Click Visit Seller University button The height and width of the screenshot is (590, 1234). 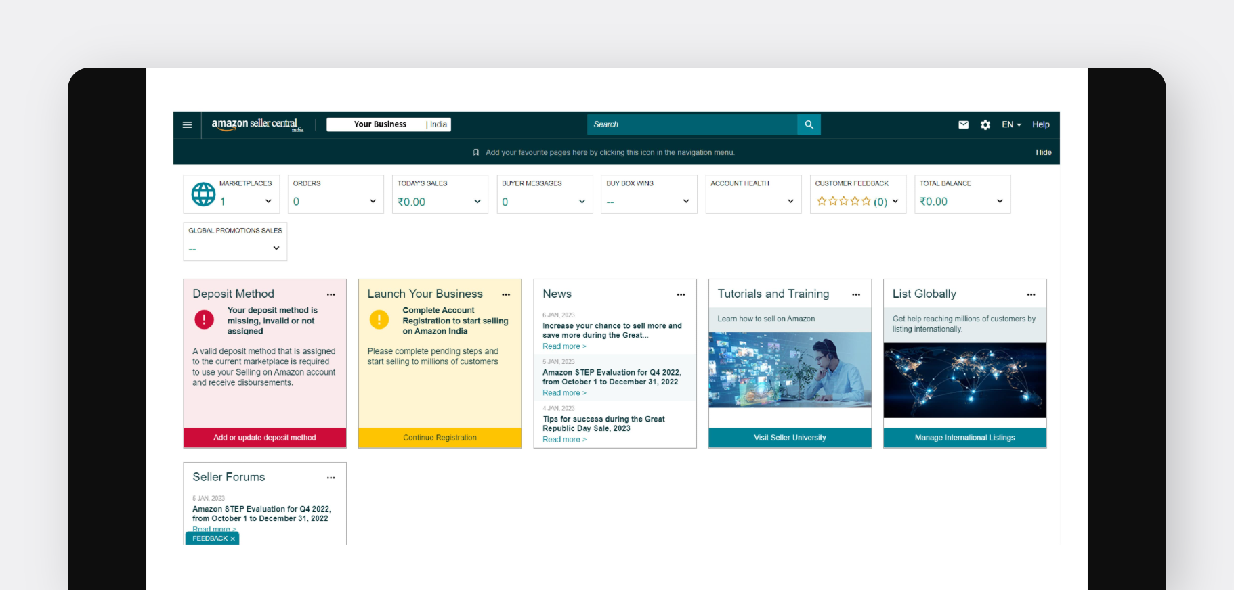(x=790, y=438)
